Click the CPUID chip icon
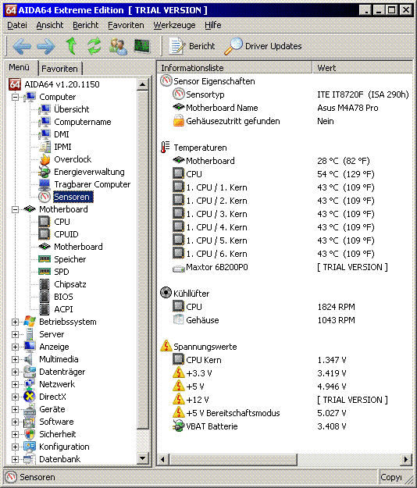 45,234
